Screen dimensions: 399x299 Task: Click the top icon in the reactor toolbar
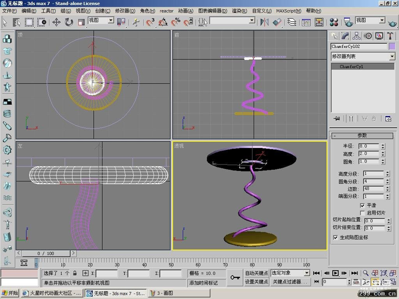click(x=7, y=39)
